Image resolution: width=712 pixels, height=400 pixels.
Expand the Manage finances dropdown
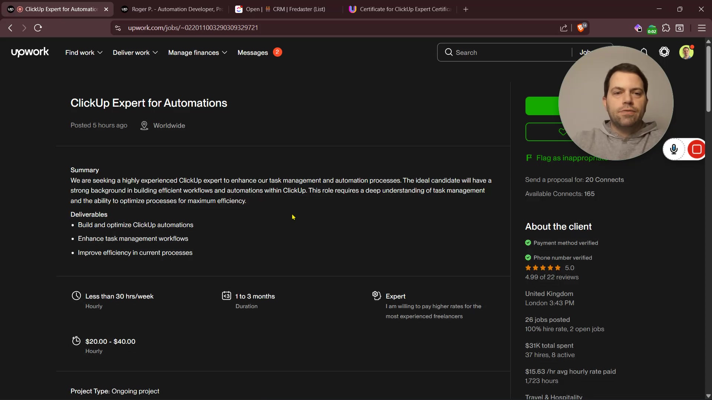click(197, 53)
